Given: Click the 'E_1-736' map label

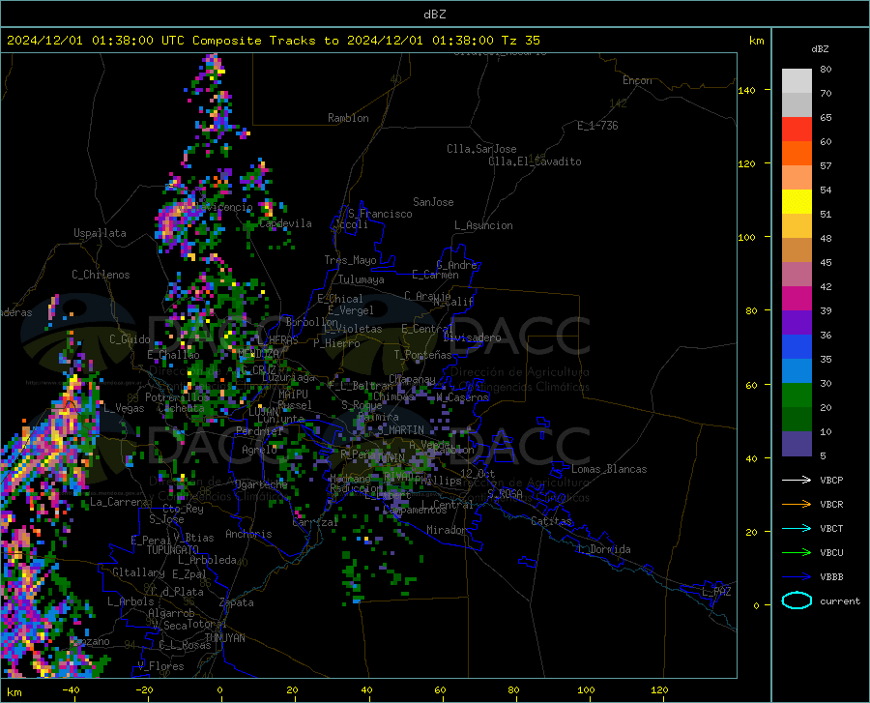Looking at the screenshot, I should [x=597, y=126].
